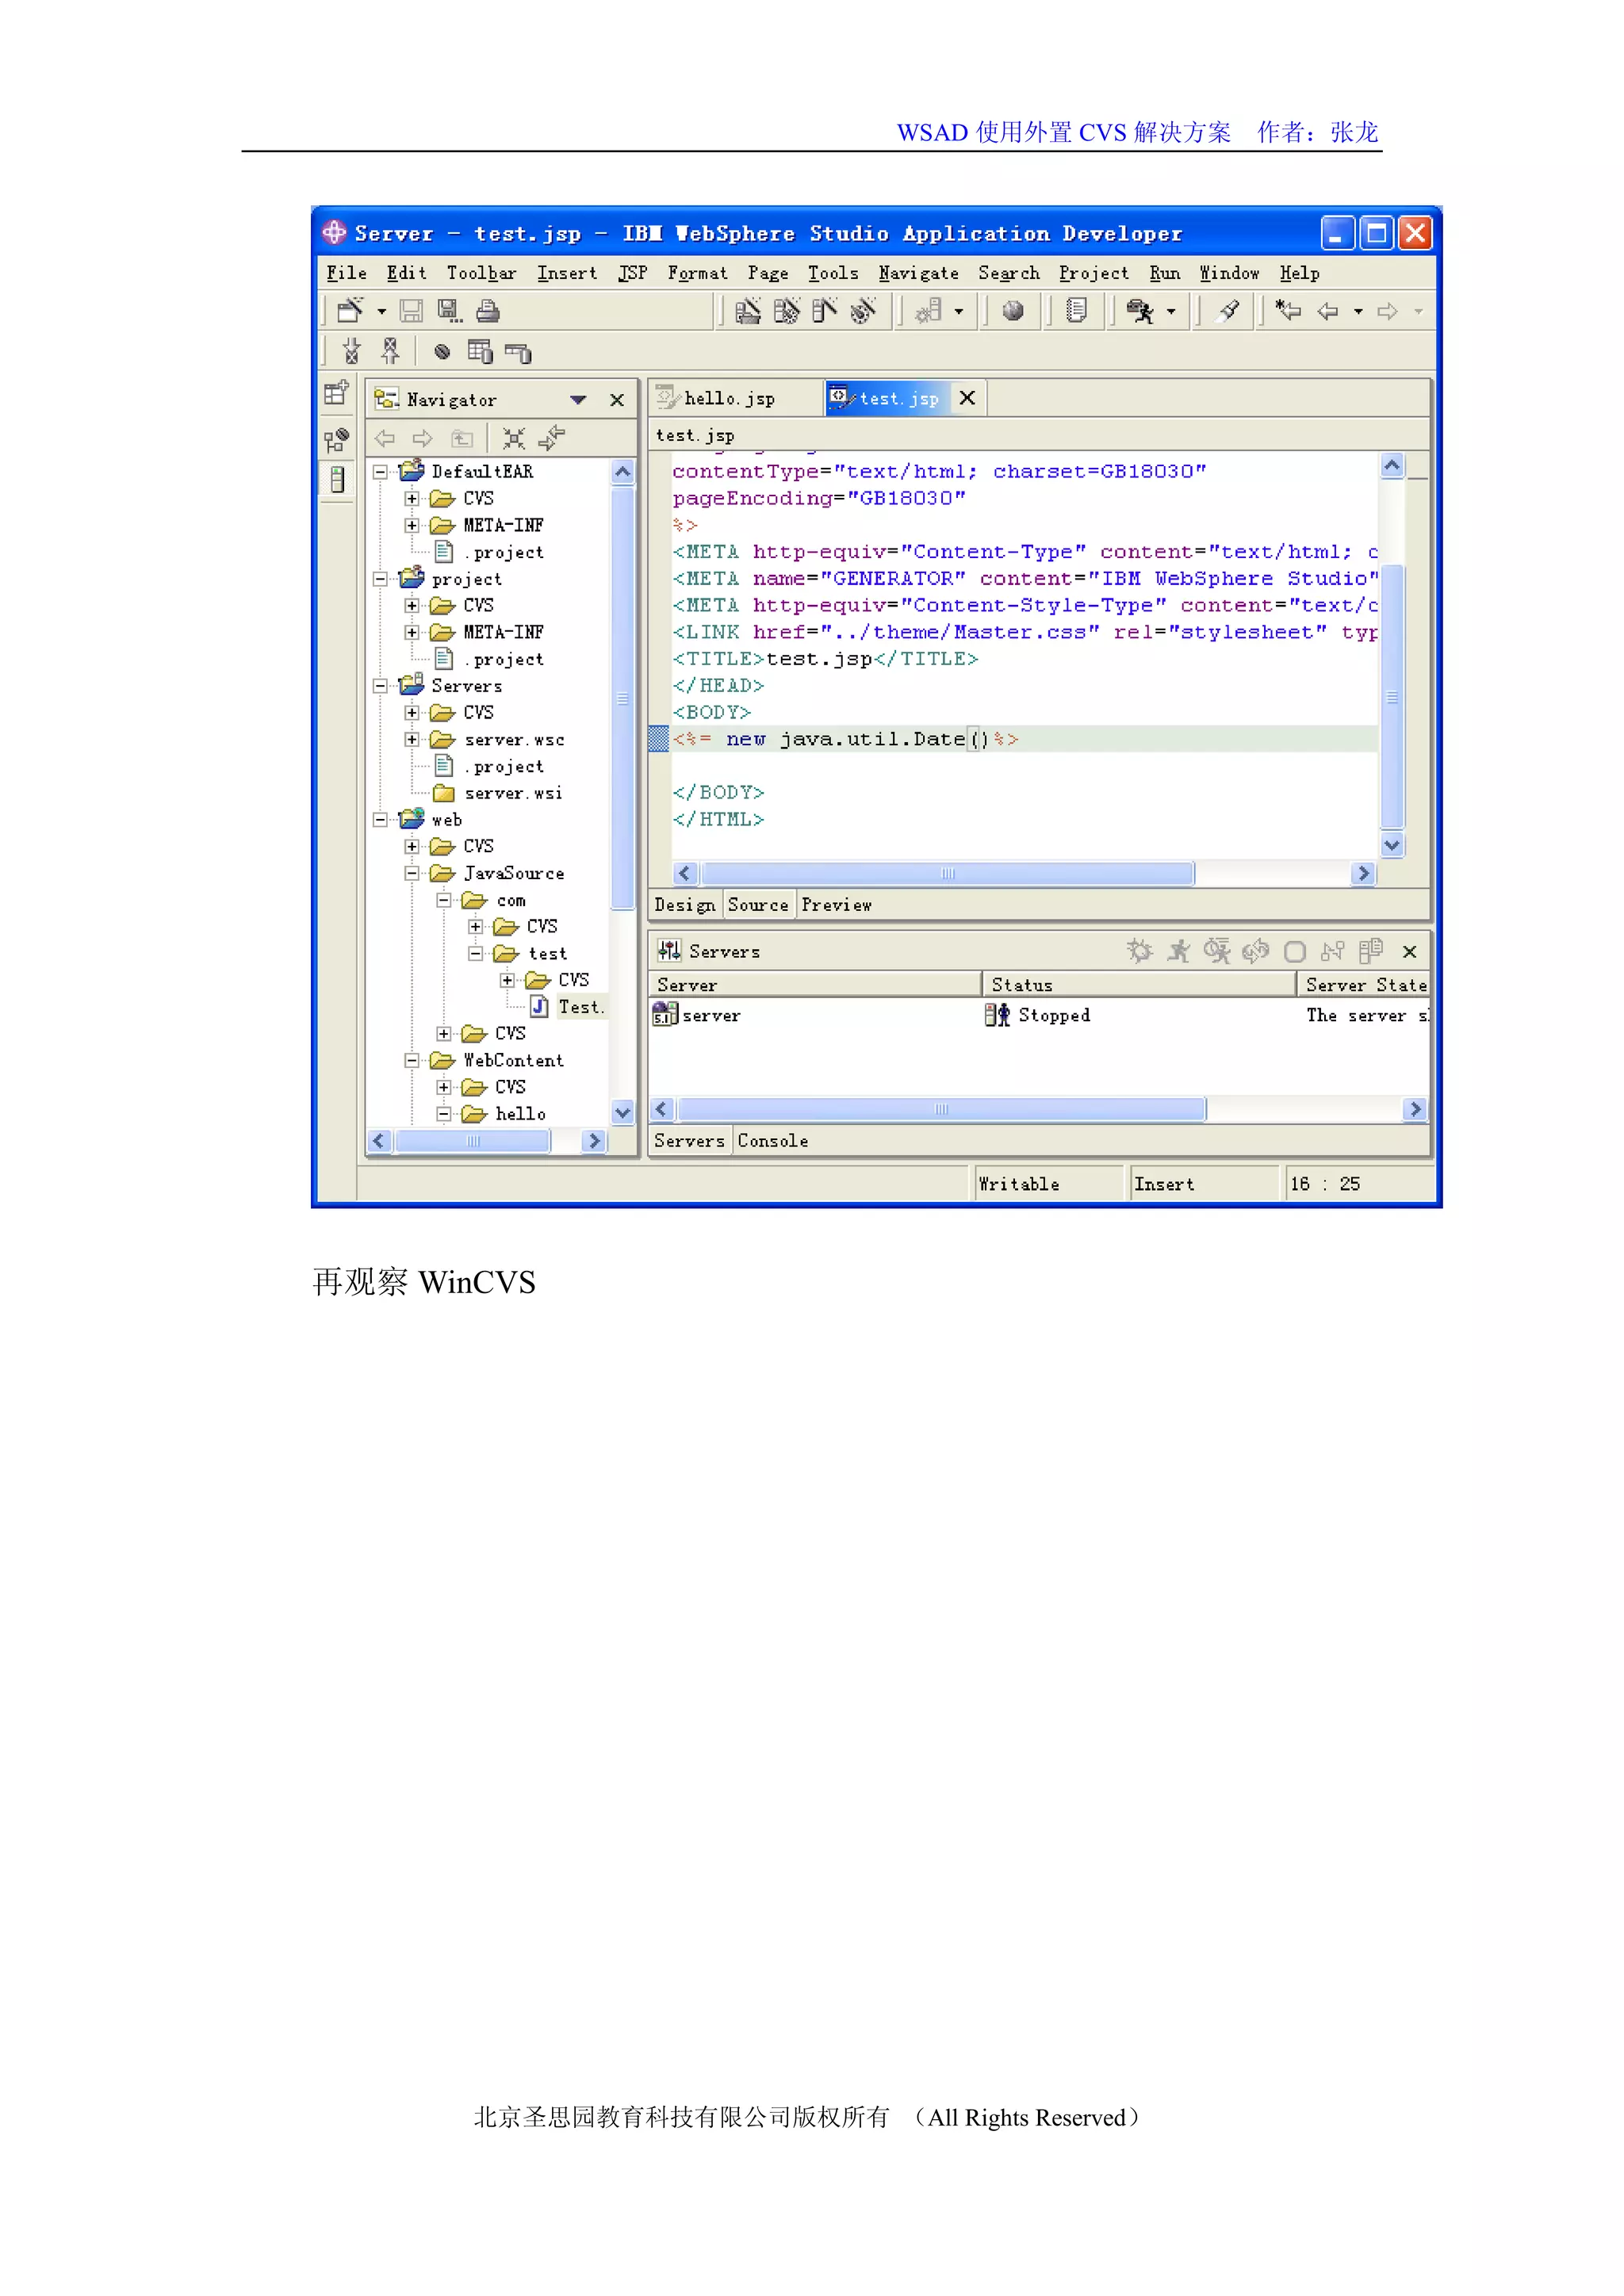Open the New wizard dropdown arrow
The width and height of the screenshot is (1624, 2296).
(x=381, y=312)
